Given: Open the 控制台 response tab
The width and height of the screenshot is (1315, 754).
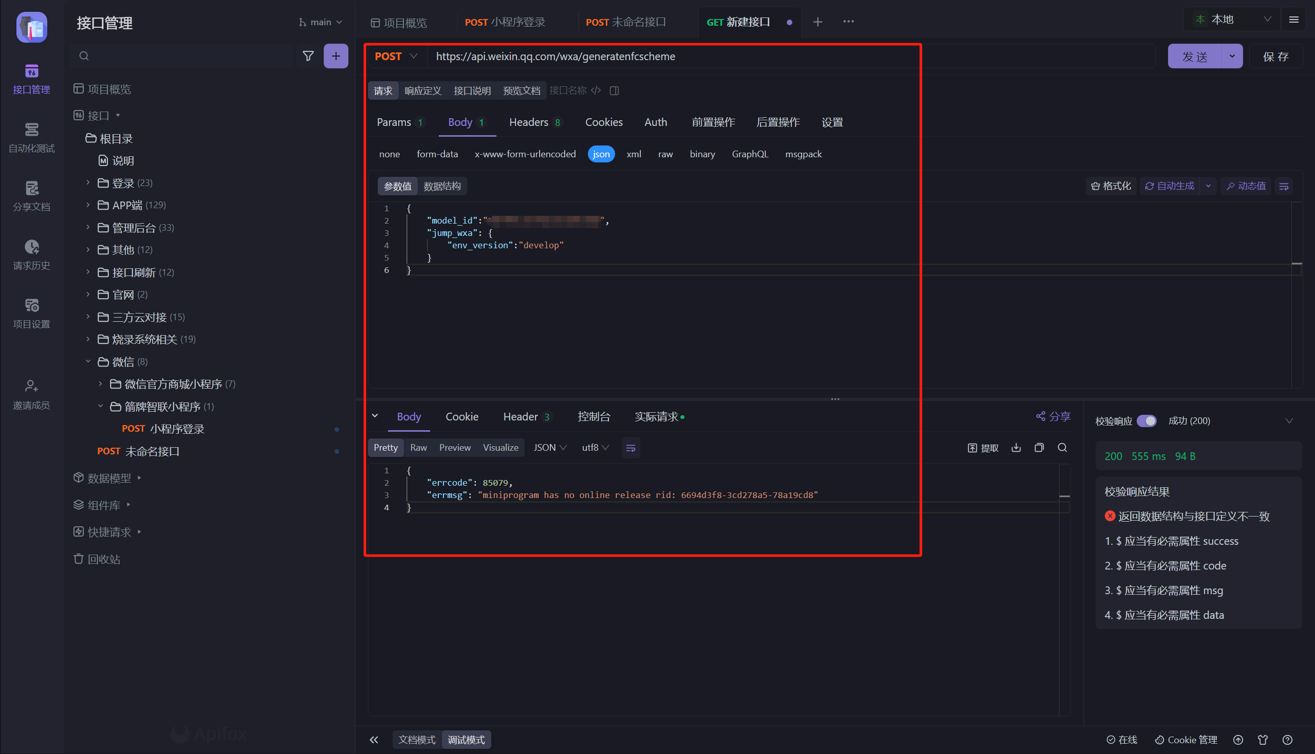Looking at the screenshot, I should point(594,416).
